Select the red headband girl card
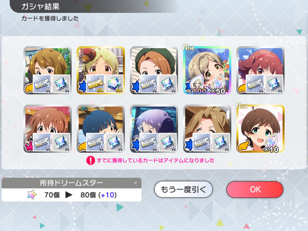 (260, 71)
